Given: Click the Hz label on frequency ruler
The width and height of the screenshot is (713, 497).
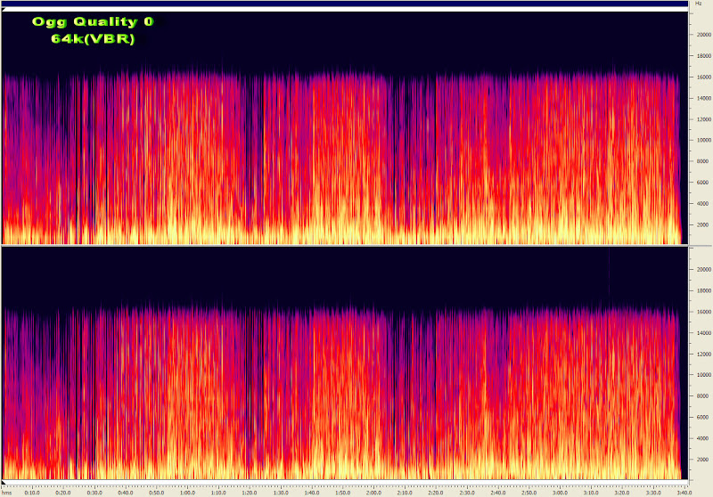Looking at the screenshot, I should pos(698,4).
